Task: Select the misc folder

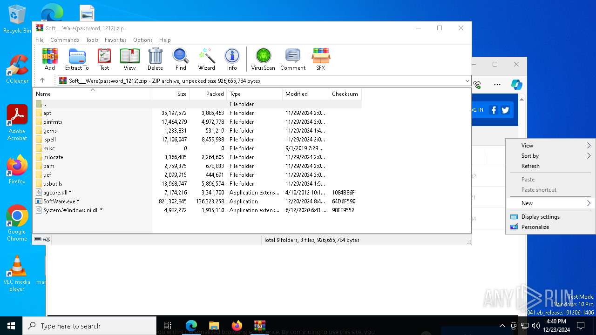Action: [197, 148]
